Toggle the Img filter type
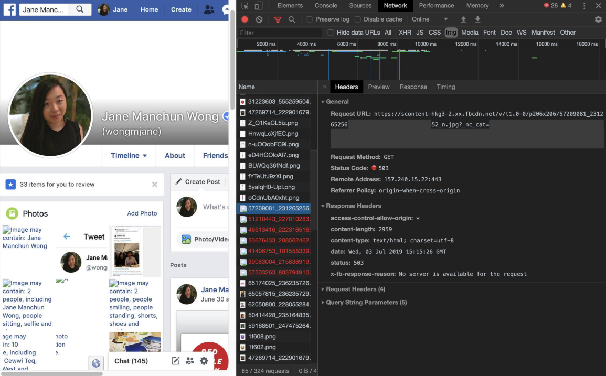Image resolution: width=606 pixels, height=376 pixels. tap(451, 33)
